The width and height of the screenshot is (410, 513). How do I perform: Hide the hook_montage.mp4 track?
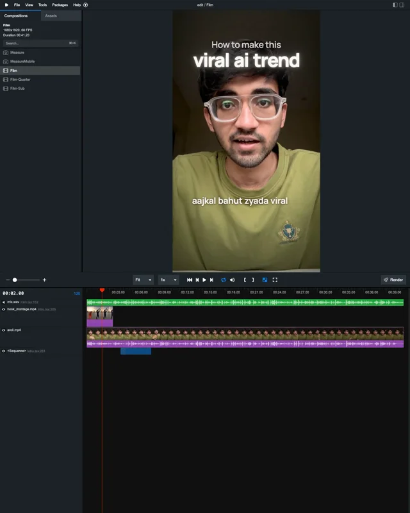(x=4, y=310)
